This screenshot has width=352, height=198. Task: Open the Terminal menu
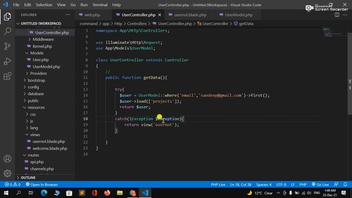(x=100, y=5)
